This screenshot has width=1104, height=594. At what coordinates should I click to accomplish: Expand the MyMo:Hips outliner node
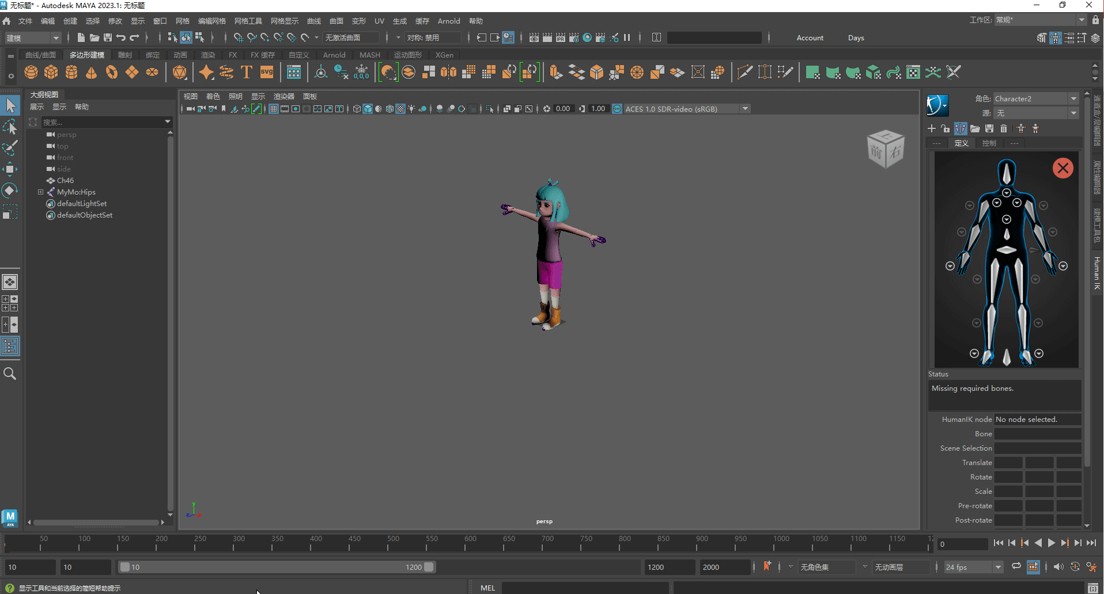(40, 192)
